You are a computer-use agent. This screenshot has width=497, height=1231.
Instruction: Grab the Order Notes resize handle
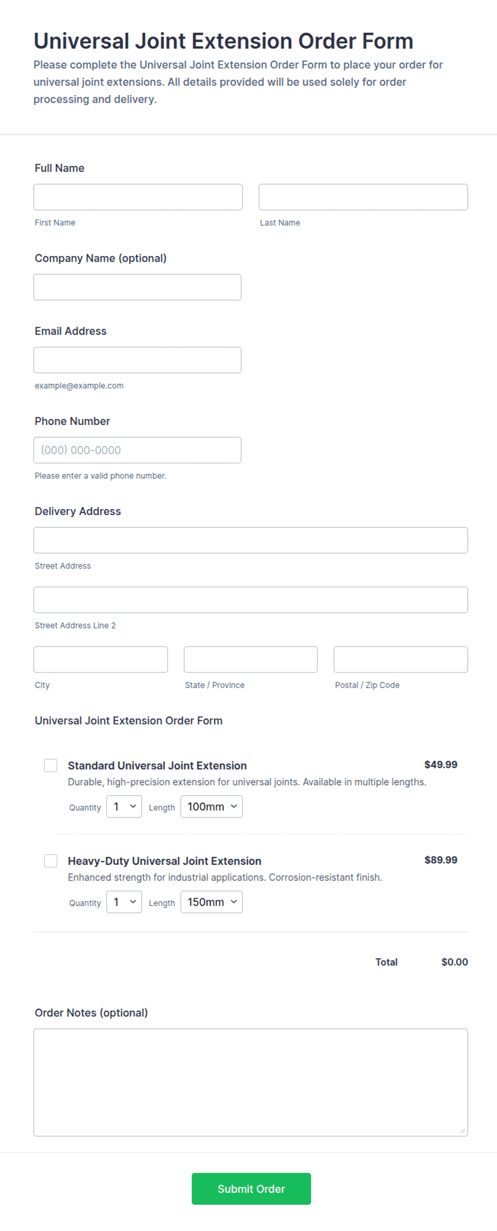pos(463,1131)
